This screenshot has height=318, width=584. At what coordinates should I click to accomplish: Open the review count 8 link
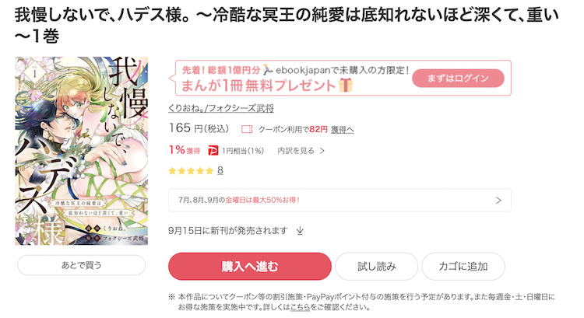pos(220,170)
